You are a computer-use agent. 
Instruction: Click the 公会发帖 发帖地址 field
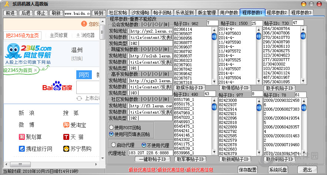coord(150,31)
